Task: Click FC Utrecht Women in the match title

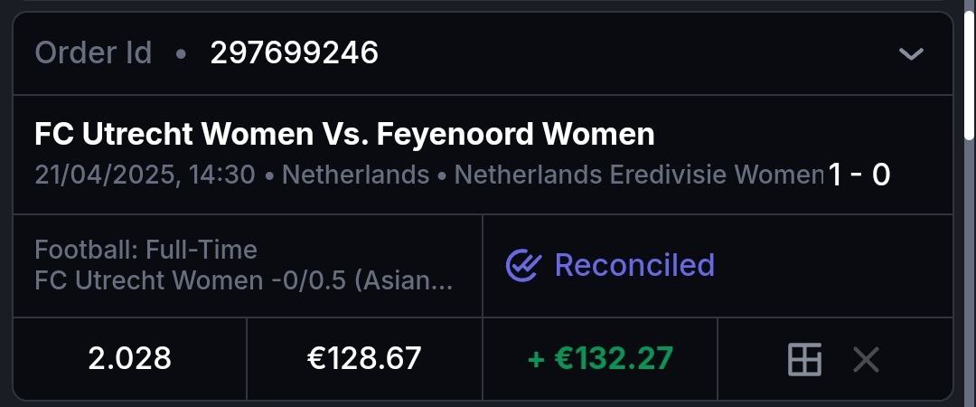Action: [168, 135]
